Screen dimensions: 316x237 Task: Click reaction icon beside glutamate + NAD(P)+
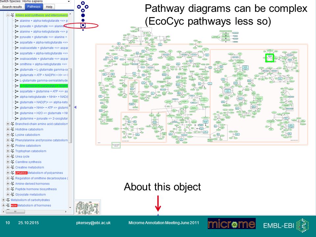(x=17, y=102)
